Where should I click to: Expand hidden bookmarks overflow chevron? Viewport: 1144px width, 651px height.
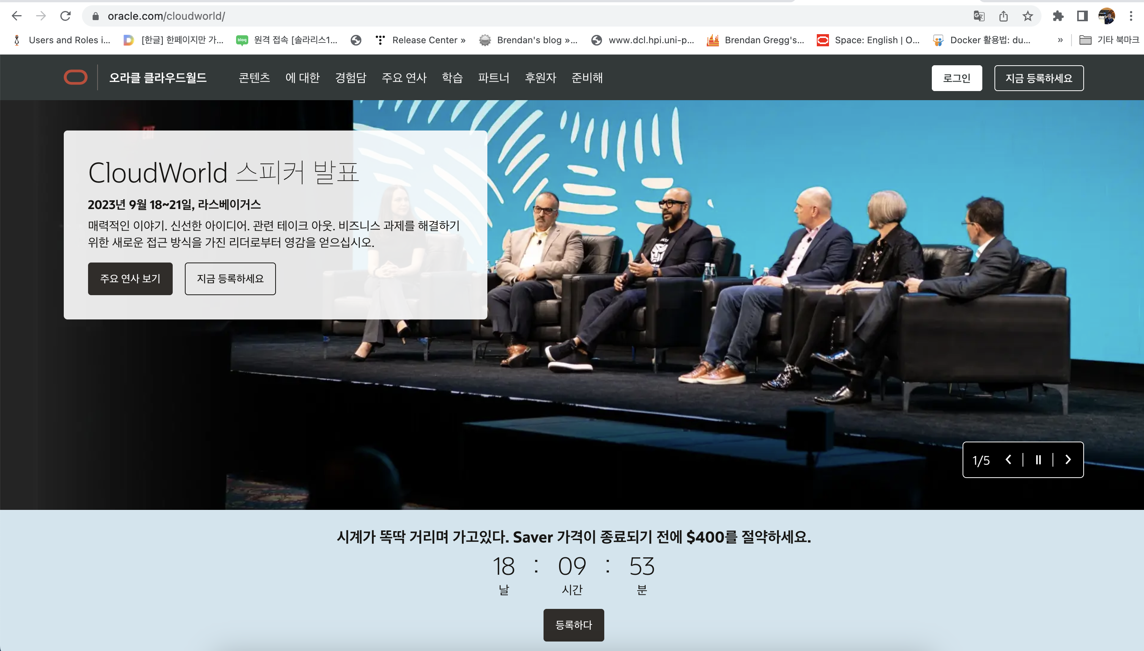click(x=1060, y=40)
